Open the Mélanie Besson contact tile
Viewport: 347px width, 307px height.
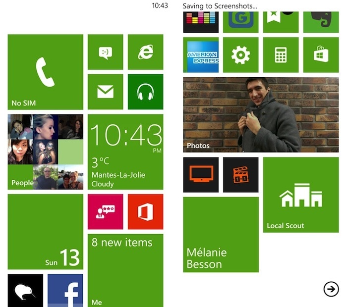coord(221,235)
